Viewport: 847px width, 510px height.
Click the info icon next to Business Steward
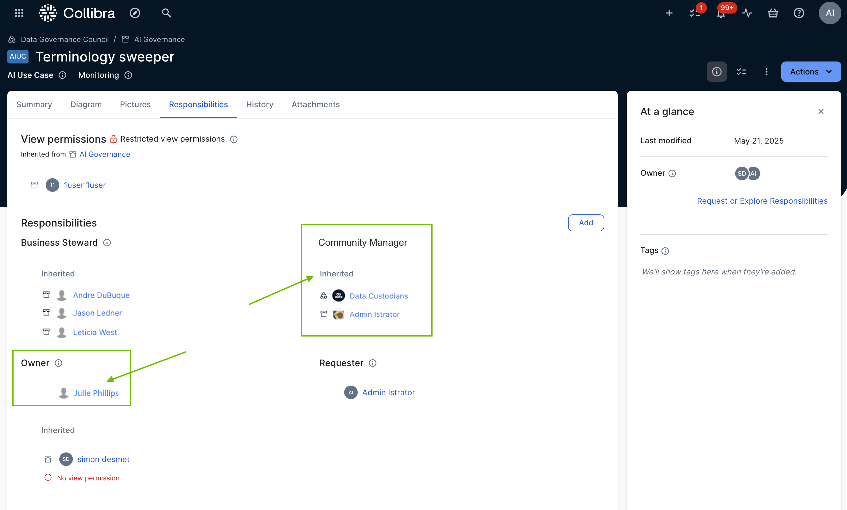coord(107,243)
